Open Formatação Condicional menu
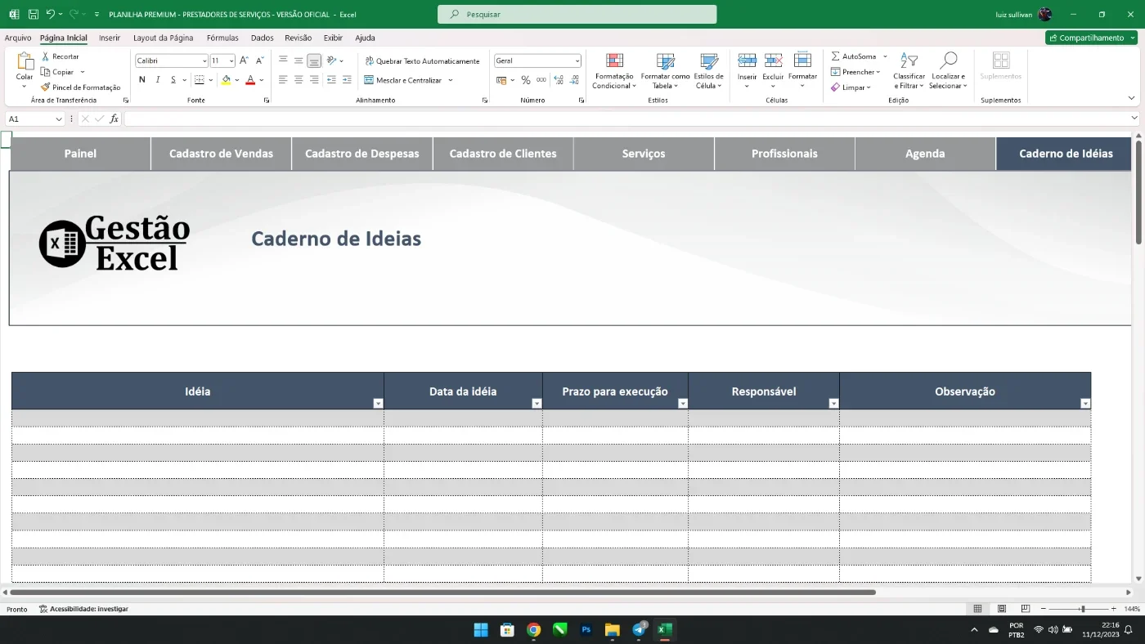This screenshot has width=1145, height=644. [x=614, y=71]
